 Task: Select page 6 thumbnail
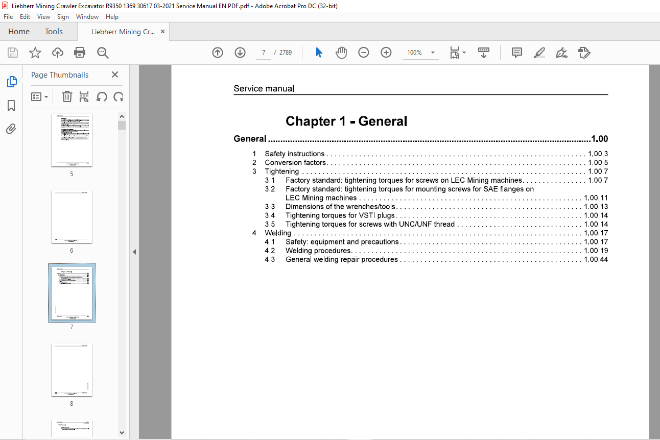click(72, 217)
